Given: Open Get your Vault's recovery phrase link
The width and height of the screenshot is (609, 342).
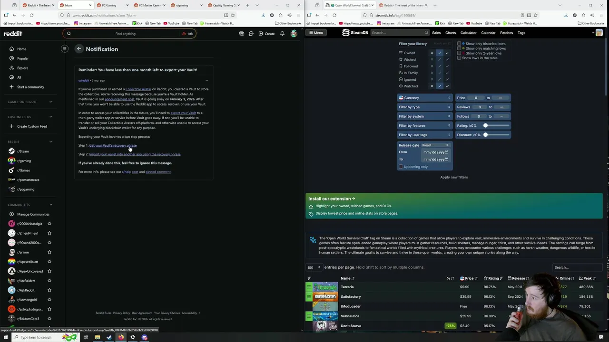Looking at the screenshot, I should coord(113,145).
